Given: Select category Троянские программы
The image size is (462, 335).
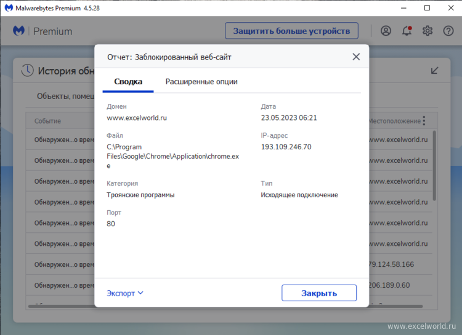Looking at the screenshot, I should click(140, 195).
